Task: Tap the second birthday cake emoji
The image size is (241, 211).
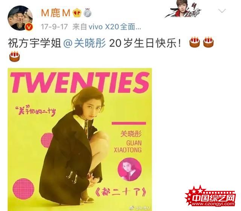Action: (x=208, y=42)
